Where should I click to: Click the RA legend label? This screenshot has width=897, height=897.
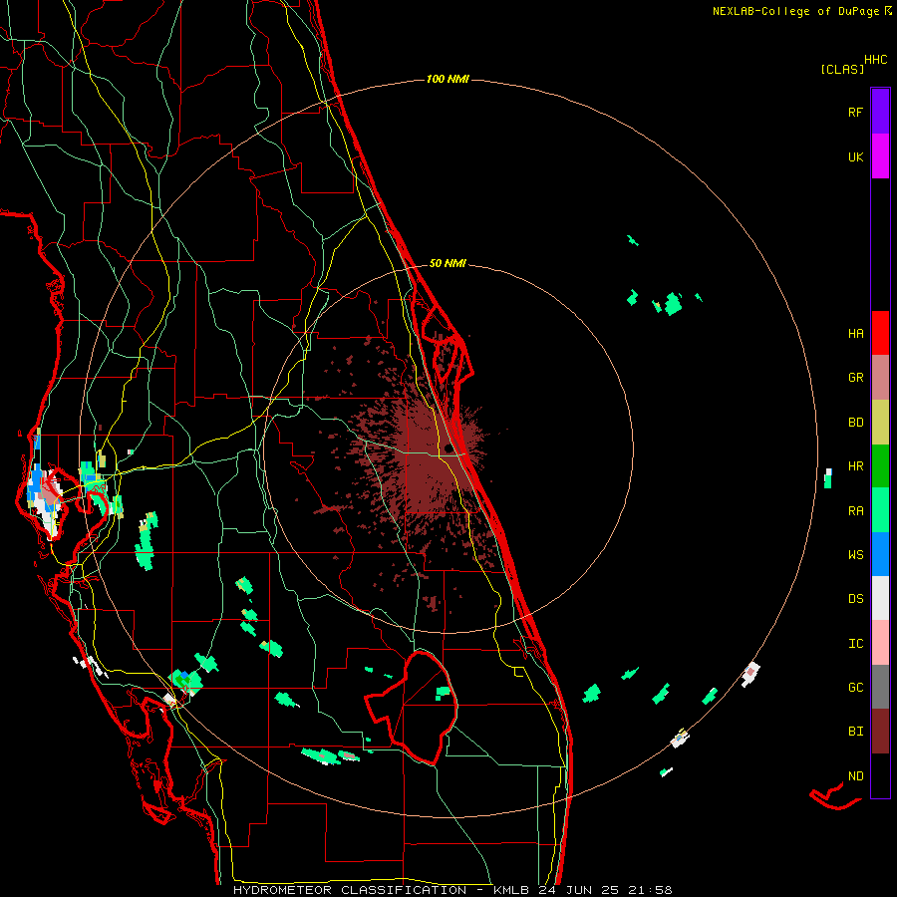click(855, 510)
